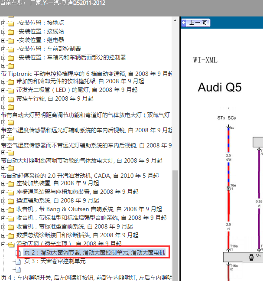Viewport: 263px width, 281px height.
Task: Select 收音机，带 Bang & Olufsen 音响系统
Action: click(89, 209)
